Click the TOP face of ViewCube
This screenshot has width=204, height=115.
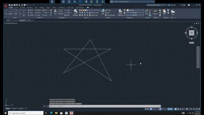pos(192,33)
